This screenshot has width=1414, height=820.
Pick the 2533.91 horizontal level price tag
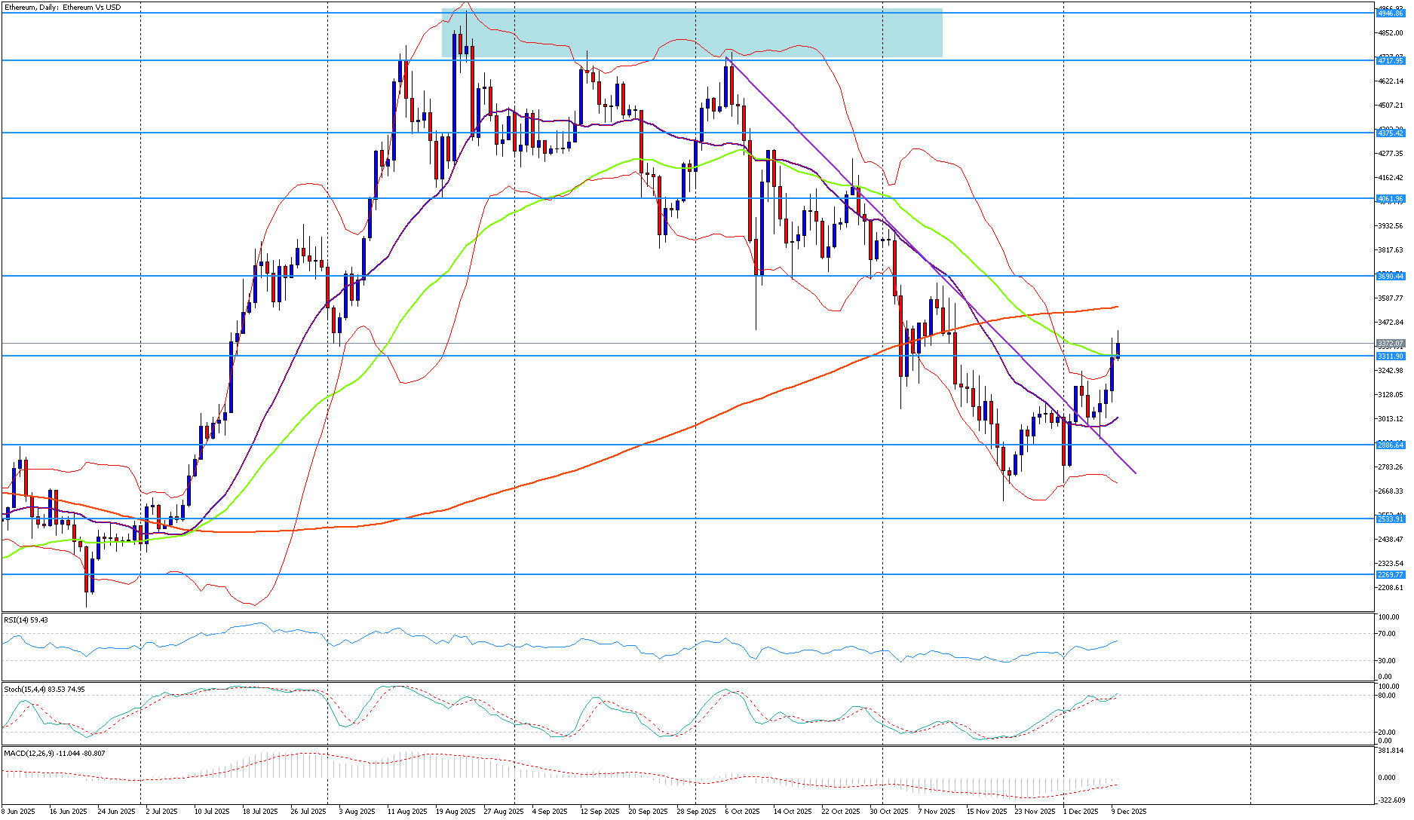pos(1390,519)
